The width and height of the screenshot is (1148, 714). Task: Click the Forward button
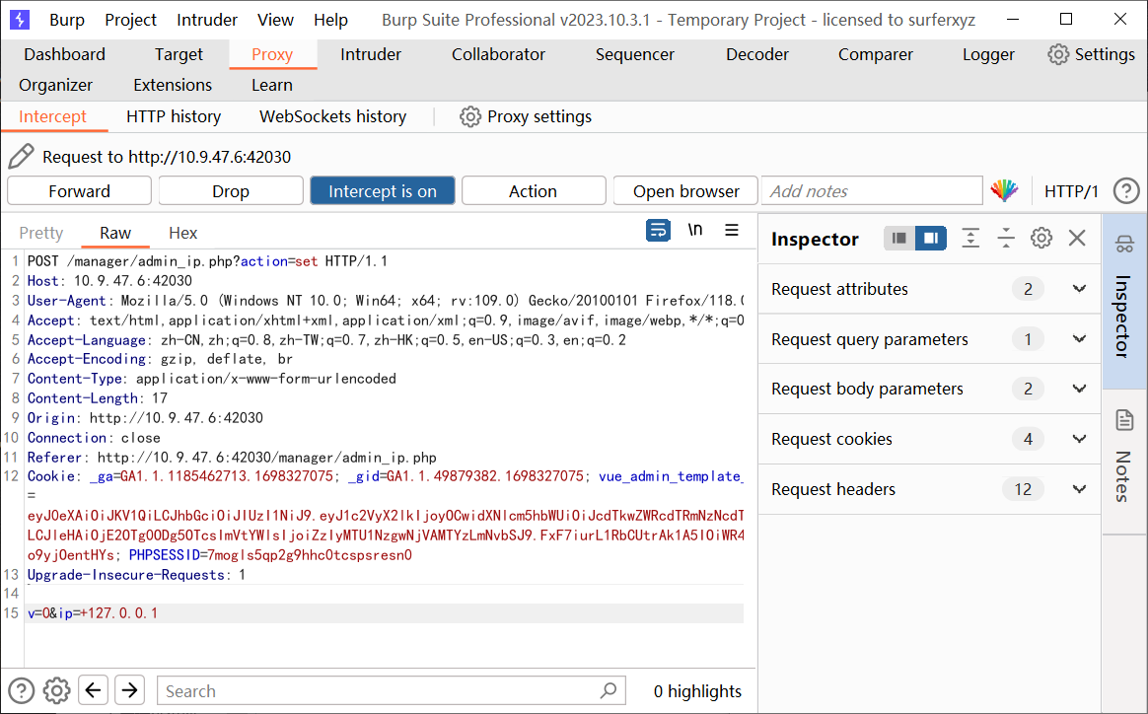[x=79, y=191]
